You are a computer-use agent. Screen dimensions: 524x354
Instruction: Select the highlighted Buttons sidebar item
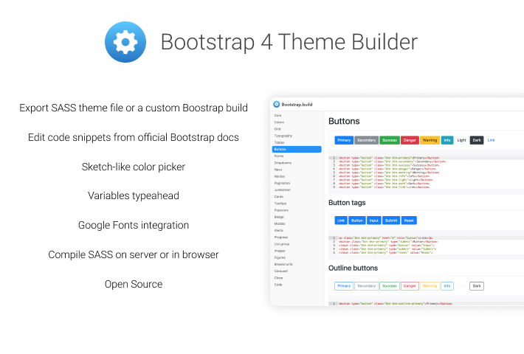pyautogui.click(x=297, y=149)
